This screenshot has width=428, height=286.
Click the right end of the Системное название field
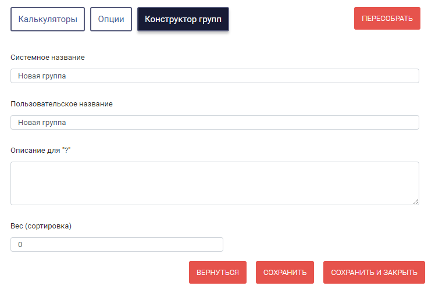(412, 76)
